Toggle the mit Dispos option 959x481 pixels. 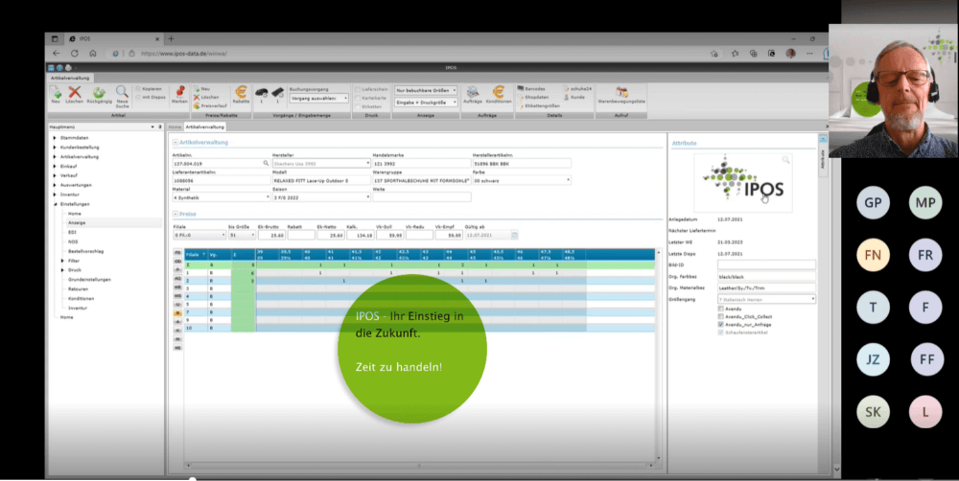pyautogui.click(x=151, y=97)
